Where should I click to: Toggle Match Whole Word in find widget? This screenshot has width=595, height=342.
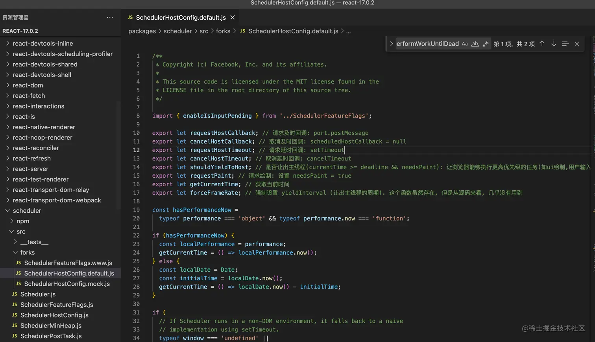(475, 44)
